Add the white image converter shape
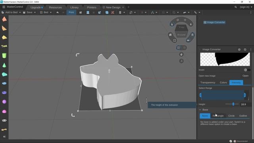This screenshot has height=143, width=254. (x=4, y=120)
